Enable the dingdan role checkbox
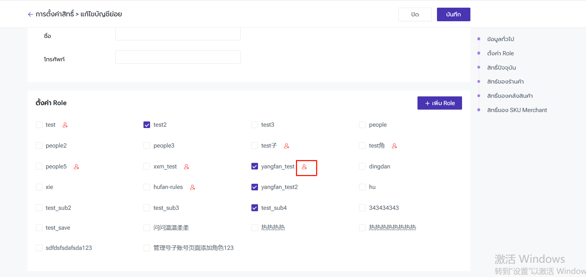 click(x=362, y=166)
